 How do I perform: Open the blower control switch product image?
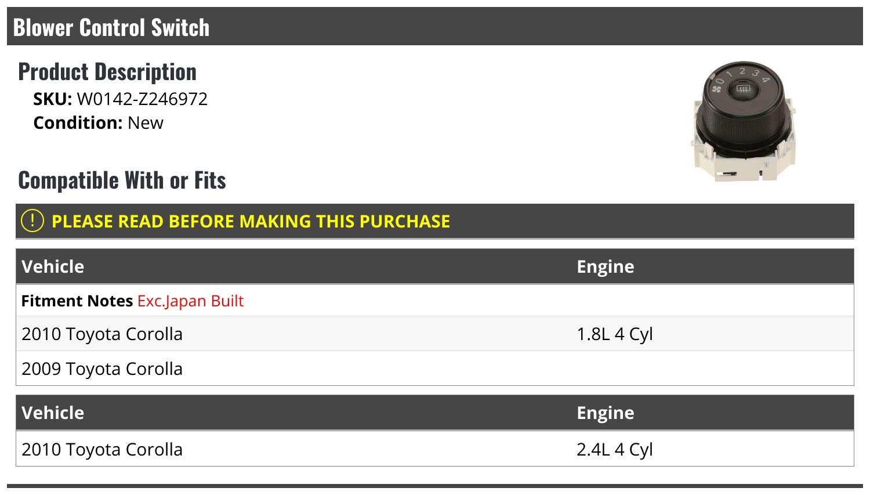(x=743, y=121)
